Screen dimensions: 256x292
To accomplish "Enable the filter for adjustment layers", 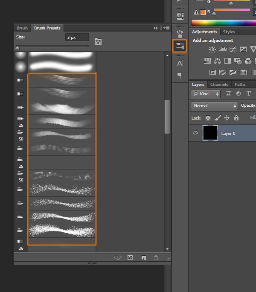I will tap(239, 93).
